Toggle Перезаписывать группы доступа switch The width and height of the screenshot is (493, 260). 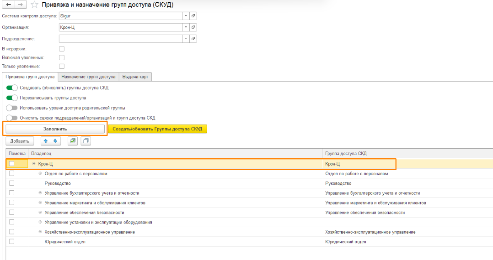tap(12, 98)
